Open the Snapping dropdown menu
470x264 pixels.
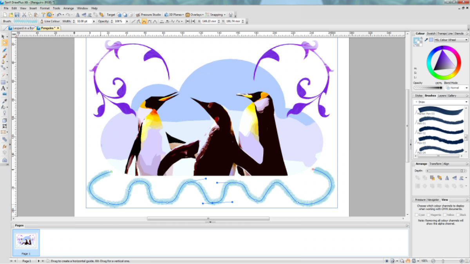click(x=216, y=14)
